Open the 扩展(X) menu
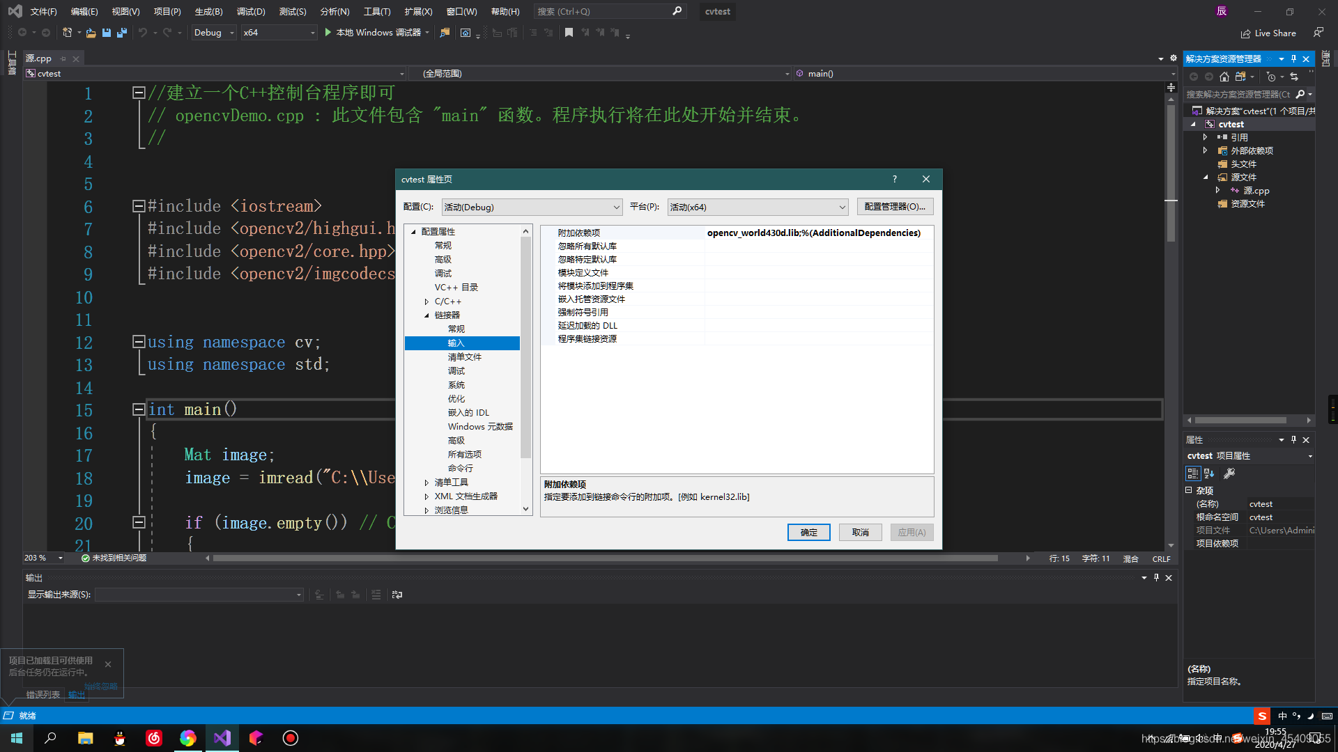 pos(418,12)
